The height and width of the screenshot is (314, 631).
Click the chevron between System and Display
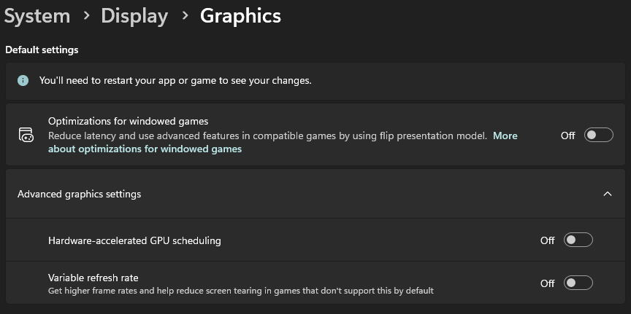[x=85, y=16]
